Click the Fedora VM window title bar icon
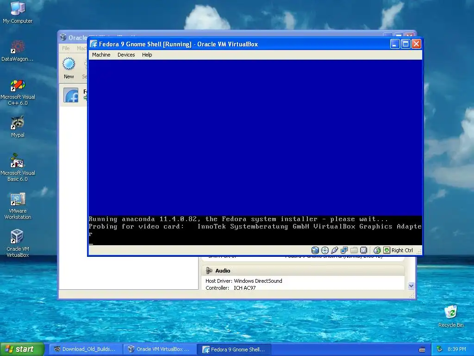474x356 pixels. (94, 44)
